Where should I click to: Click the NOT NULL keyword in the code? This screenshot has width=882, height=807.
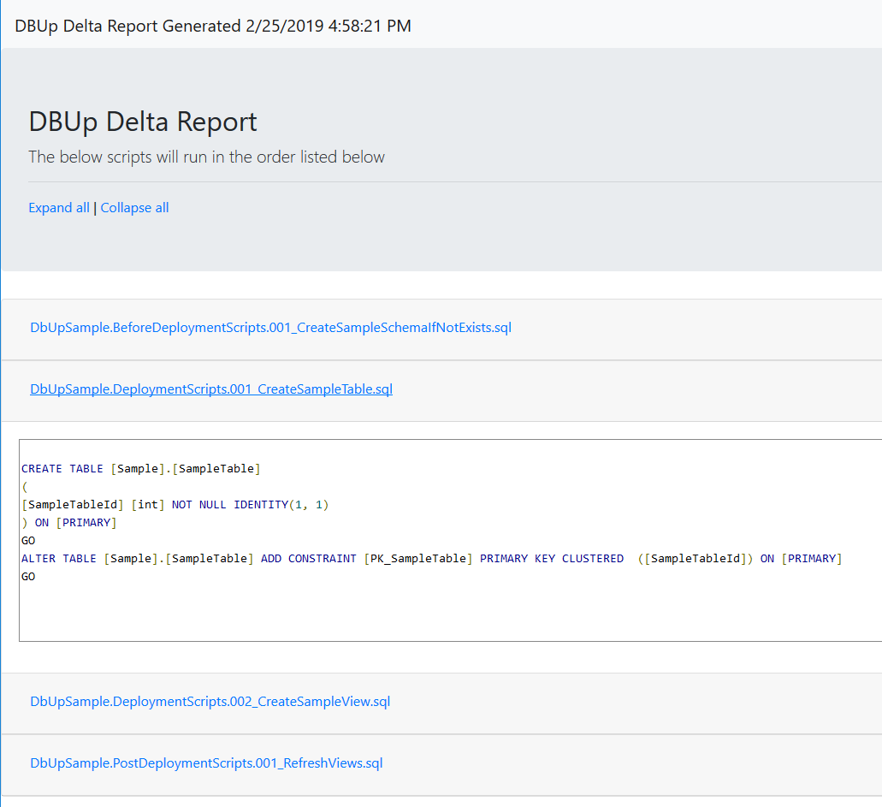tap(198, 505)
